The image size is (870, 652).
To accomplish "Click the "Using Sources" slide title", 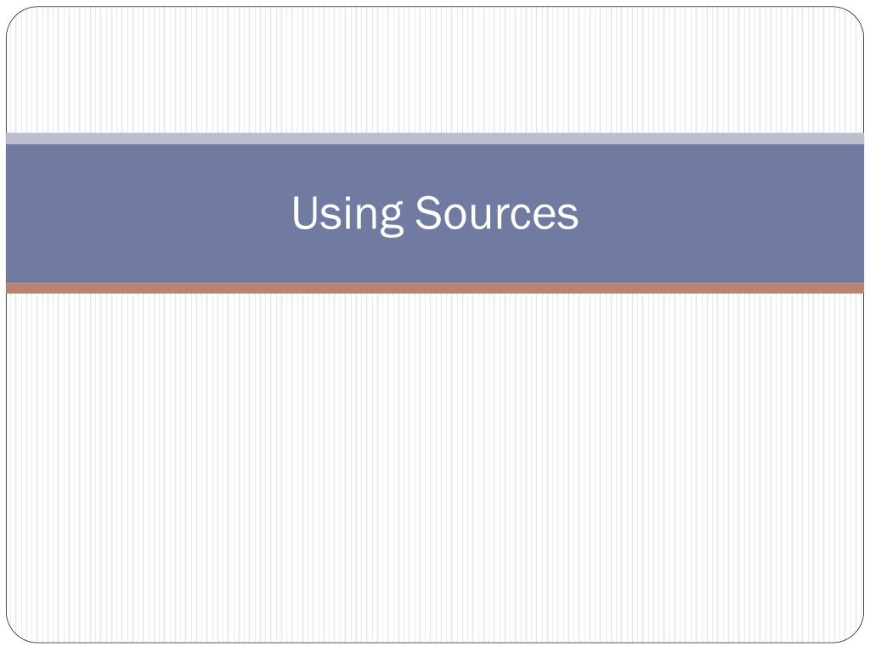I will pos(435,213).
